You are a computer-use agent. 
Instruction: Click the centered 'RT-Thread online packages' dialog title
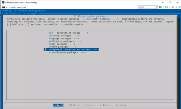pos(90,16)
